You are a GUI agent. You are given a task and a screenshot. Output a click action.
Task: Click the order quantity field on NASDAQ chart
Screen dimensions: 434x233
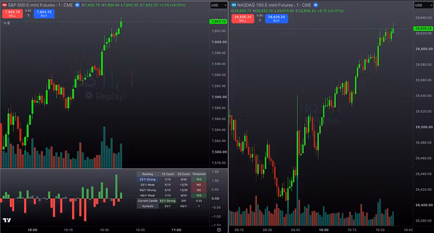260,21
